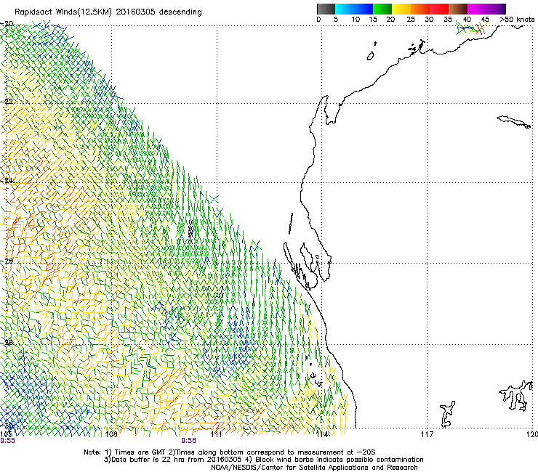Image resolution: width=538 pixels, height=472 pixels.
Task: Click the "-28" latitude label
Action: click(7, 342)
